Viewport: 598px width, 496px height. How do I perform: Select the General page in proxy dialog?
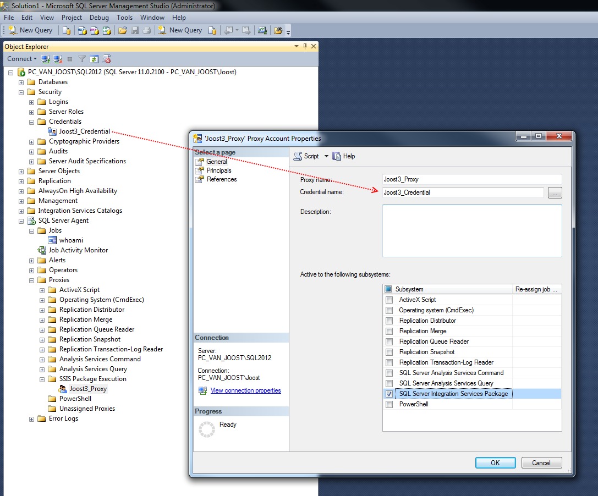coord(216,162)
